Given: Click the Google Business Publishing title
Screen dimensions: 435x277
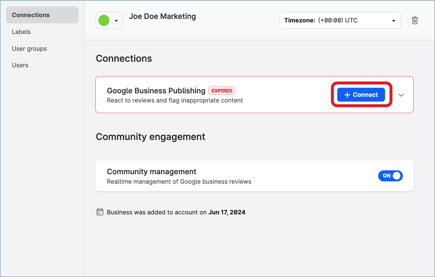Looking at the screenshot, I should click(156, 91).
